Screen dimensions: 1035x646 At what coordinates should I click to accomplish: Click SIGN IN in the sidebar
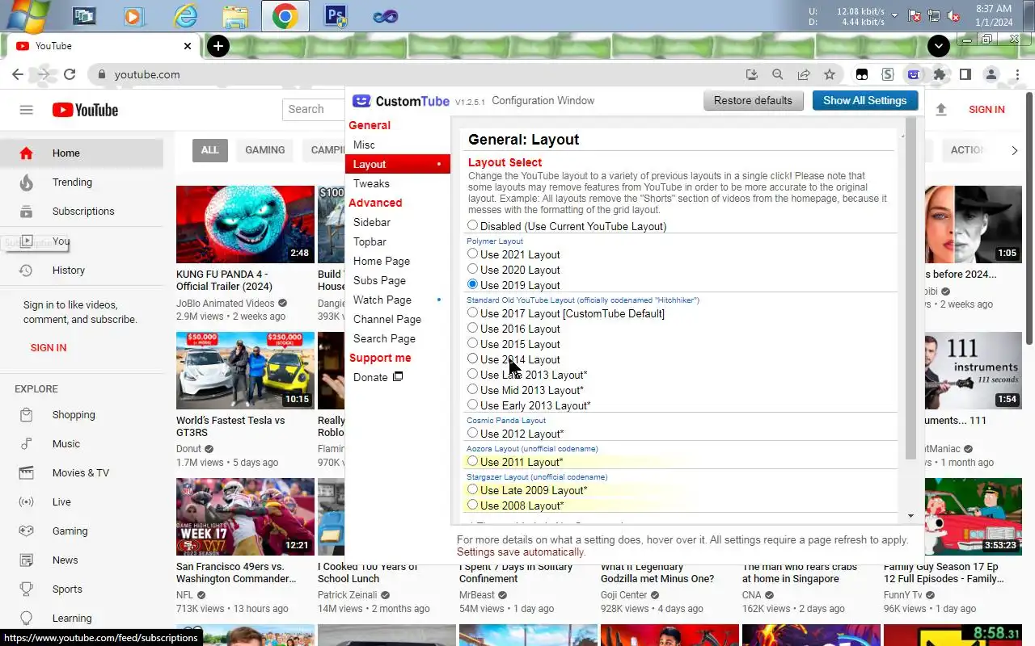(49, 348)
